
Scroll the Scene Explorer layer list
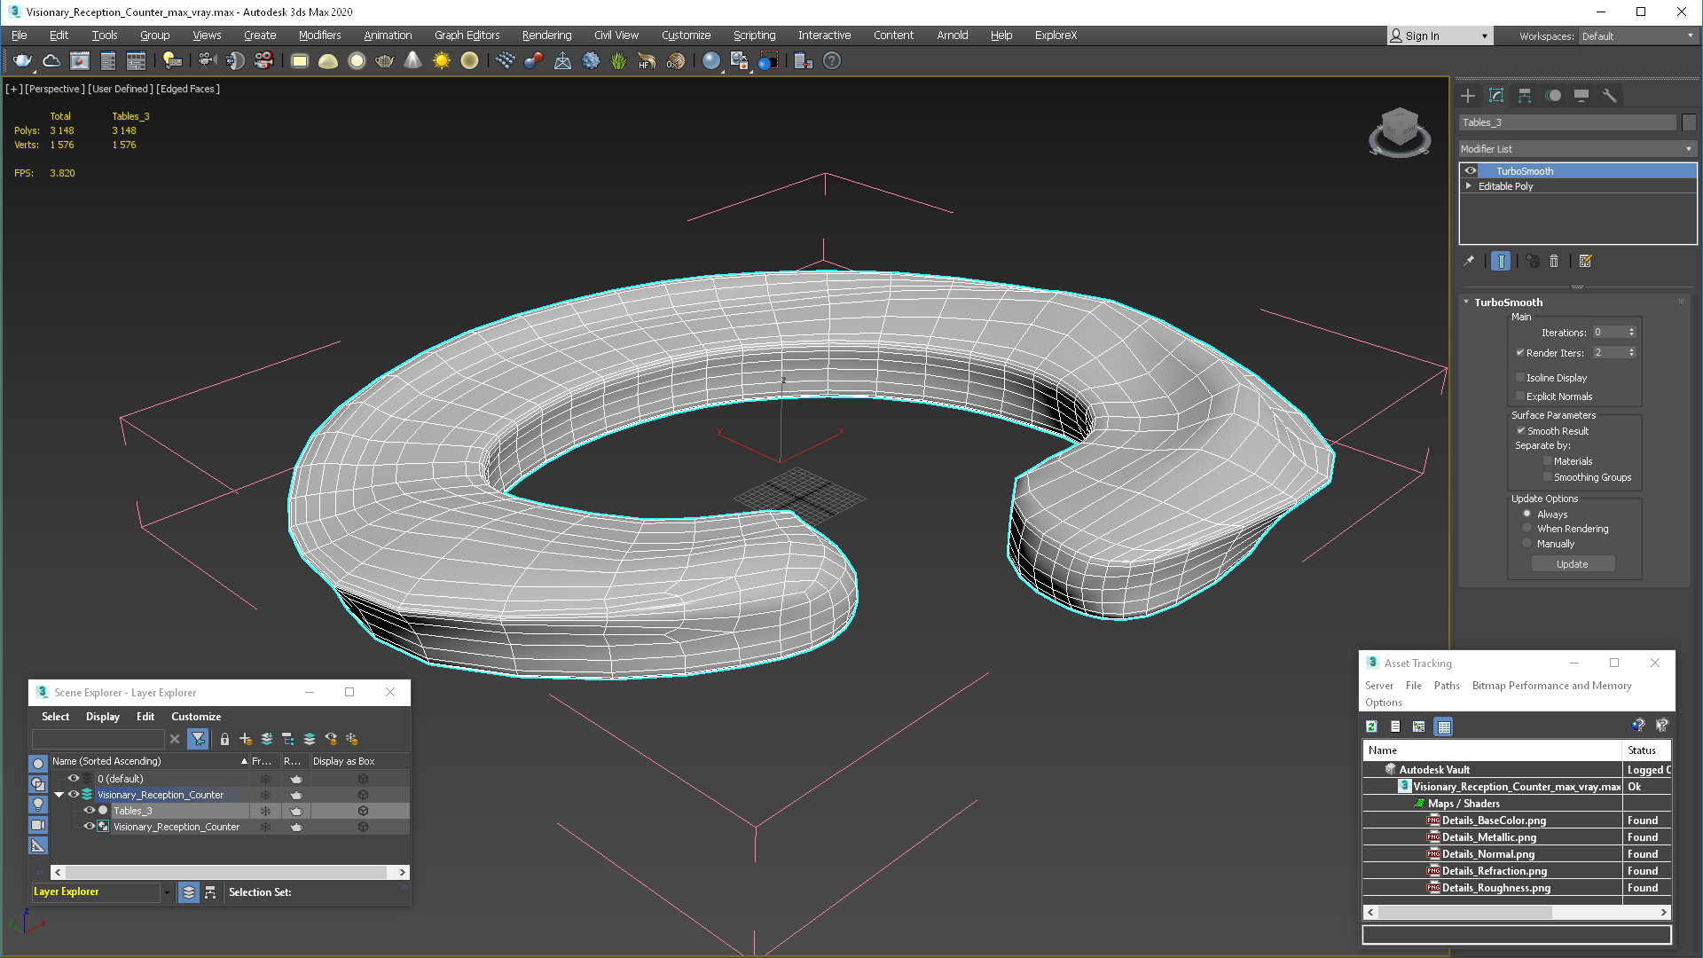tap(229, 871)
